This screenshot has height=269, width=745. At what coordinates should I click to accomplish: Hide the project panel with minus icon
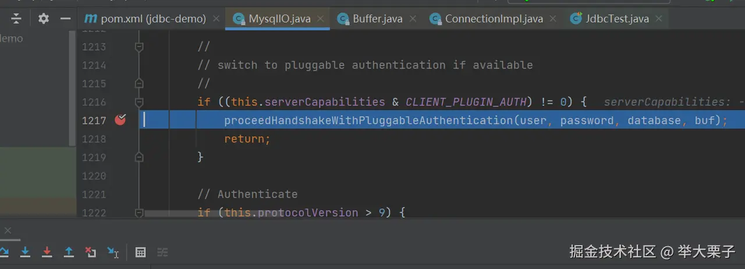(66, 19)
